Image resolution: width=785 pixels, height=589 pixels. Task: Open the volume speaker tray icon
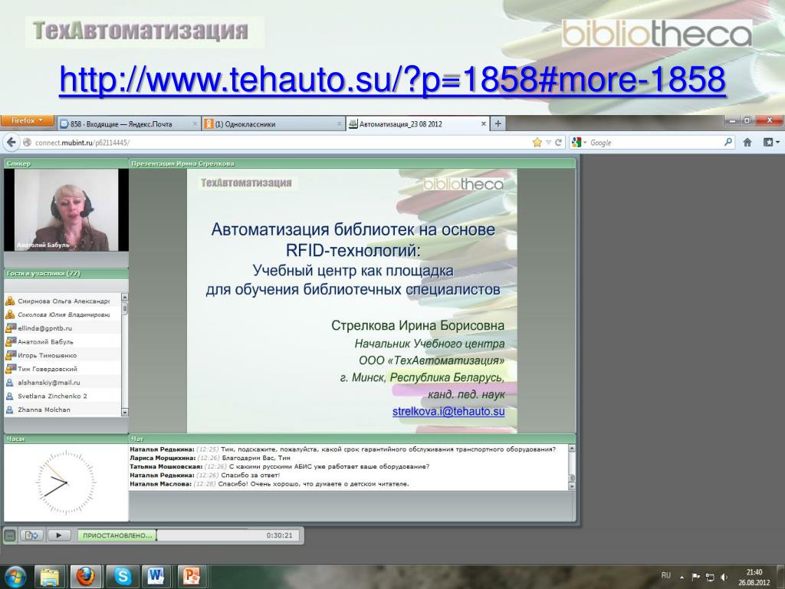(x=724, y=577)
